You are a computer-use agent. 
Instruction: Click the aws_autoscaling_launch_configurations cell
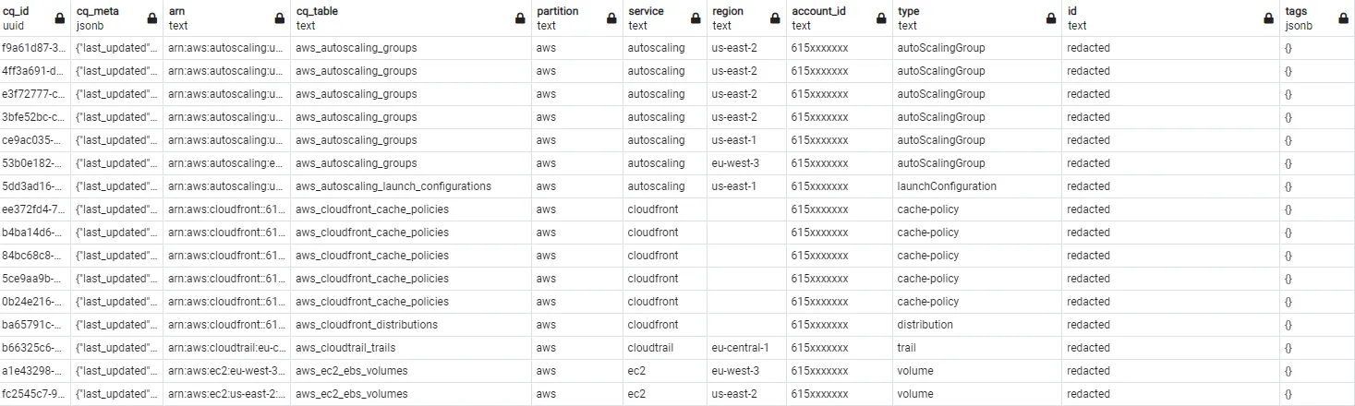pos(393,186)
